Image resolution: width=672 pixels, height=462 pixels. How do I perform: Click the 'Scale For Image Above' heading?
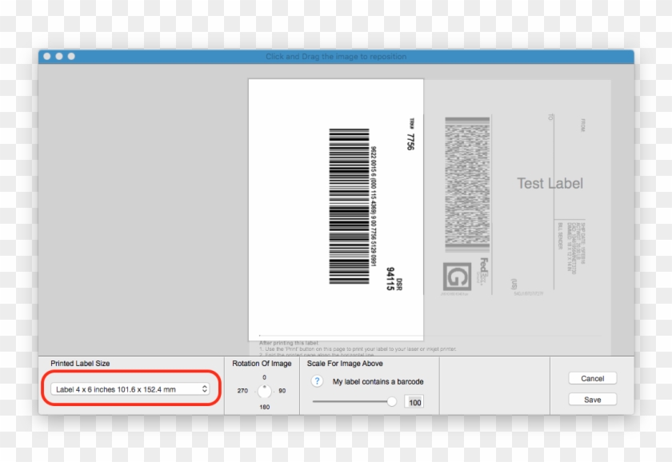345,363
